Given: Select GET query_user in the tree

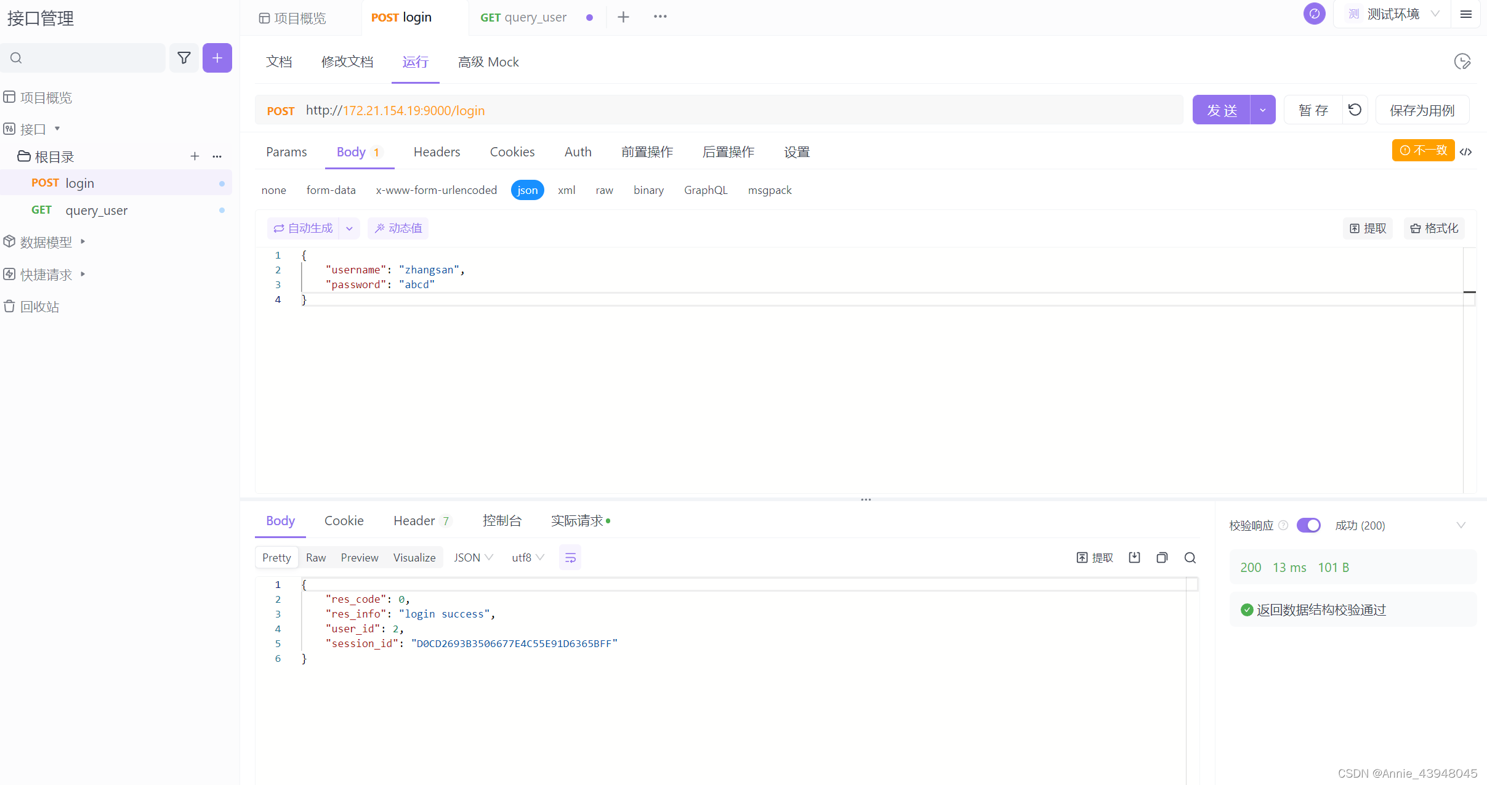Looking at the screenshot, I should tap(116, 210).
